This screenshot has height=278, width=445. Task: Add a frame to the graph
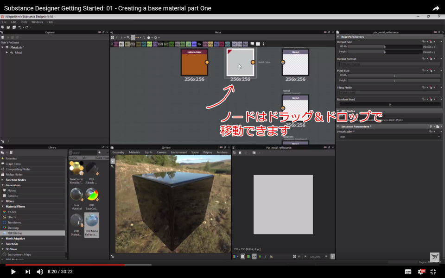coord(258,44)
